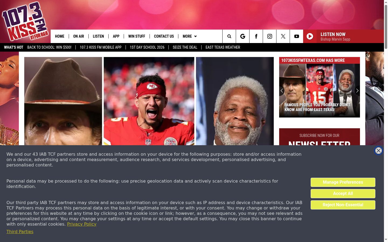
Task: Open the YouTube channel icon
Action: 296,36
